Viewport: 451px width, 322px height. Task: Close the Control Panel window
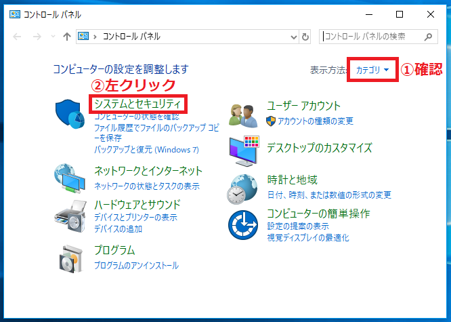tap(431, 14)
